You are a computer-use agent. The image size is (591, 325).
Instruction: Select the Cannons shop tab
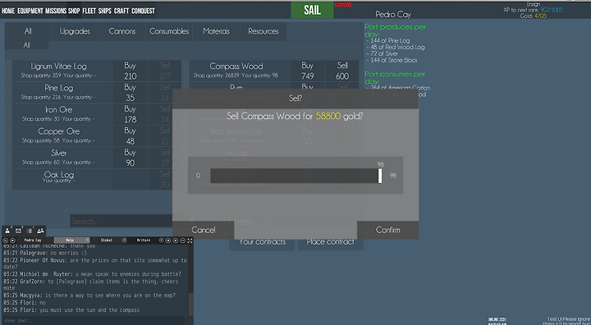(x=121, y=31)
